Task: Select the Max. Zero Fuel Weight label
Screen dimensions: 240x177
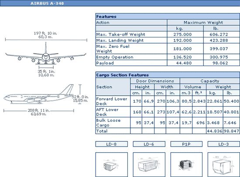Action: coord(113,49)
